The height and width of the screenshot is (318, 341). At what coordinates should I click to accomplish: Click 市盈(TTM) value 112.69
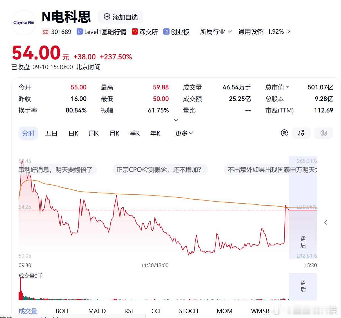(324, 110)
